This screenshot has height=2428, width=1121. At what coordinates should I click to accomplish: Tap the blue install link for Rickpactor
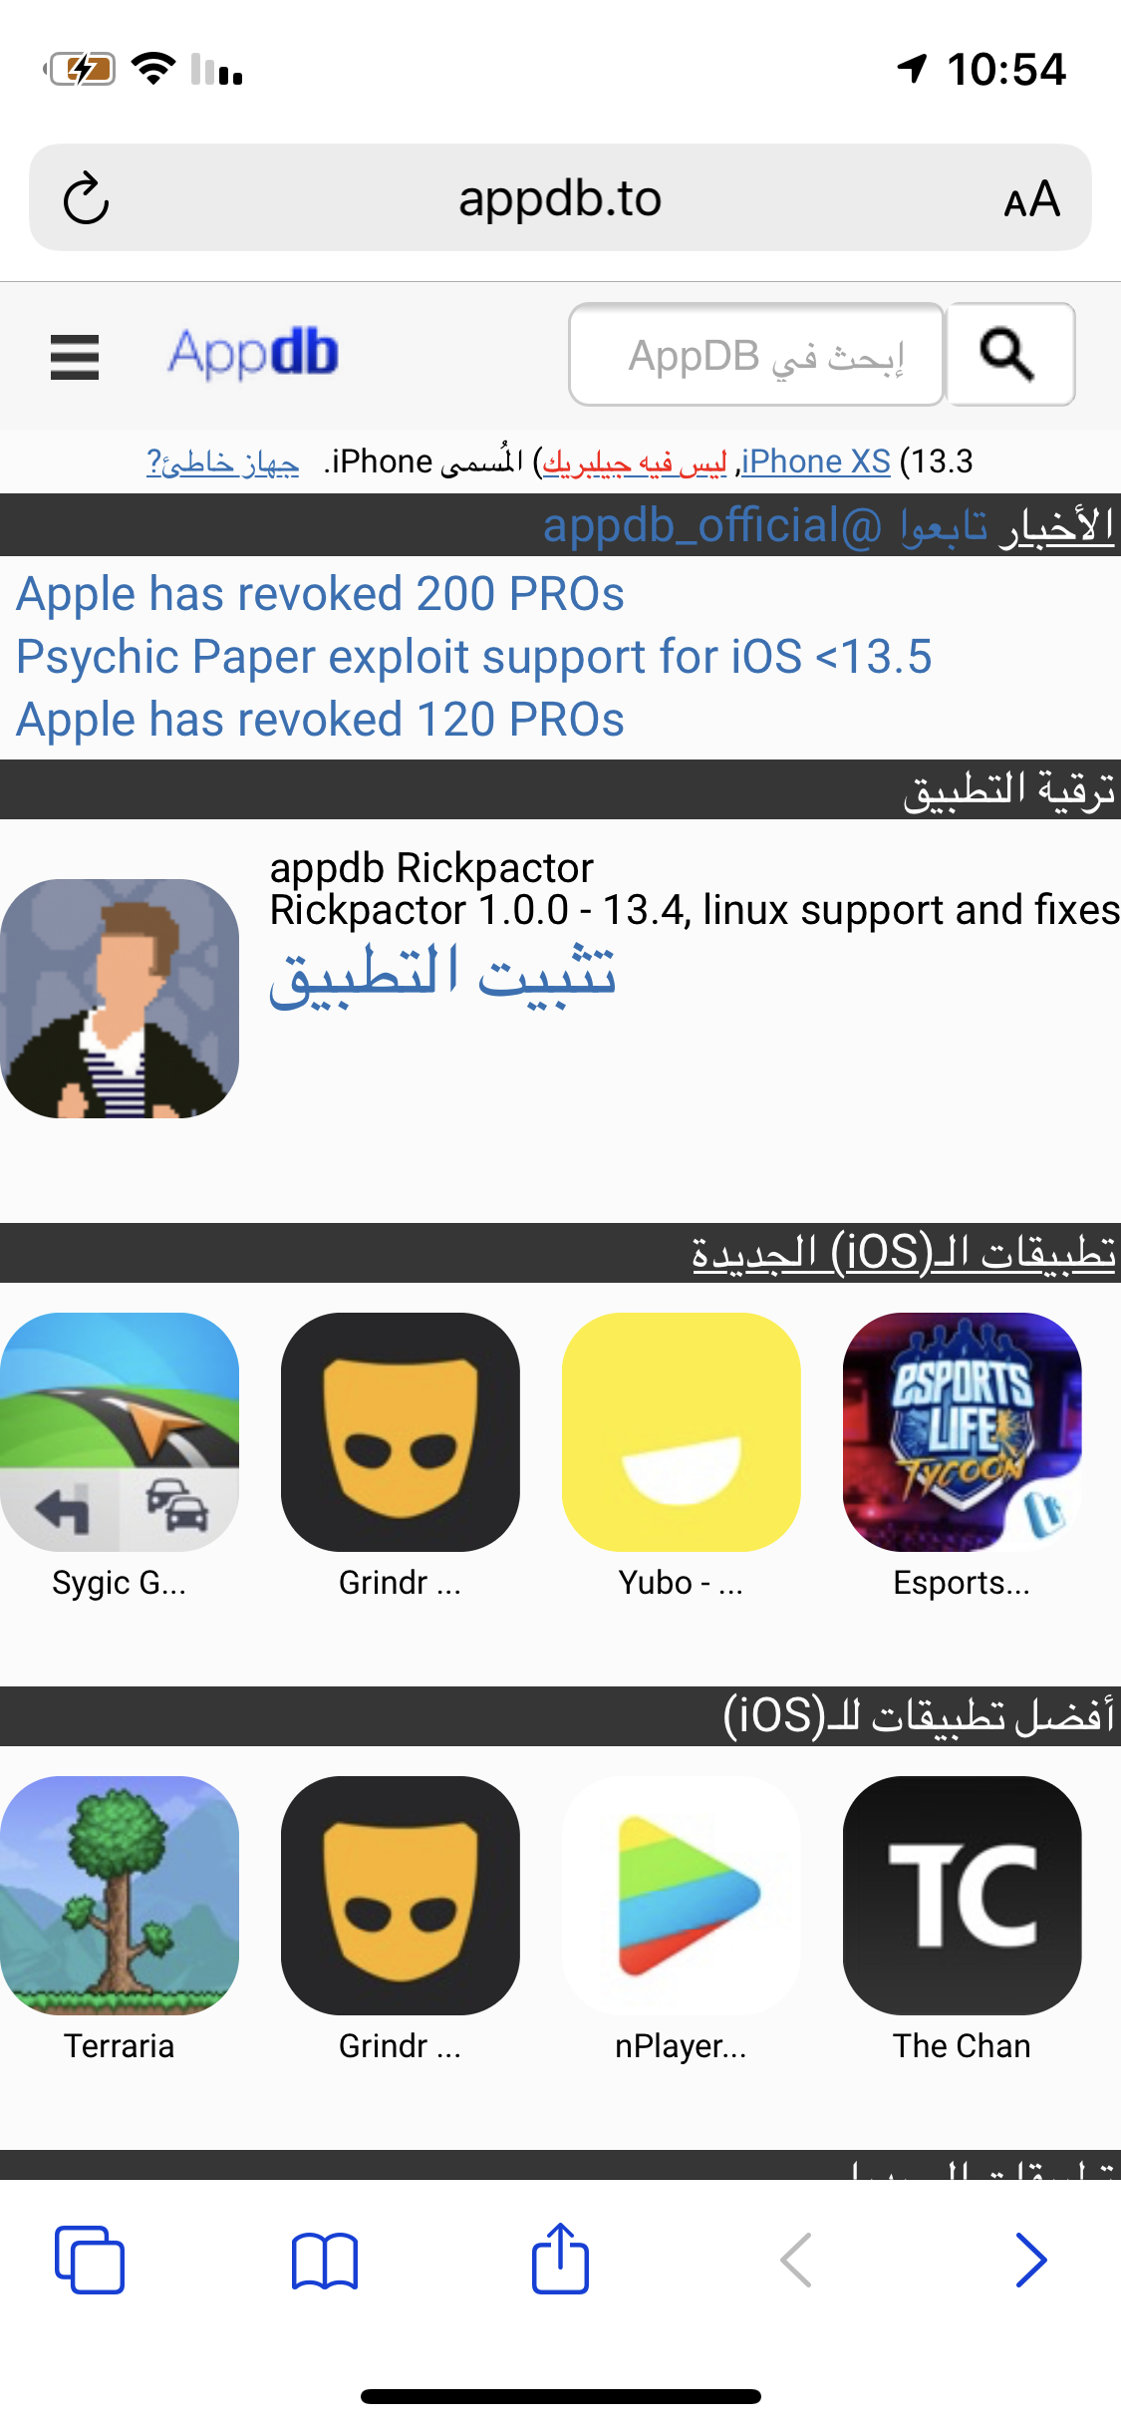[x=442, y=975]
